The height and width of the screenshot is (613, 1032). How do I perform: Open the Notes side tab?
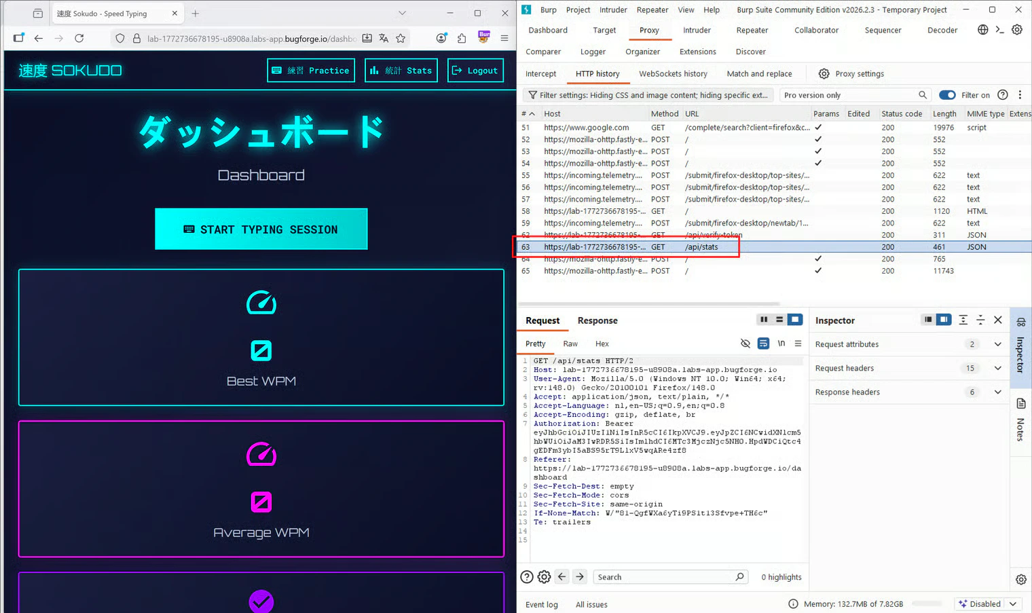point(1020,422)
